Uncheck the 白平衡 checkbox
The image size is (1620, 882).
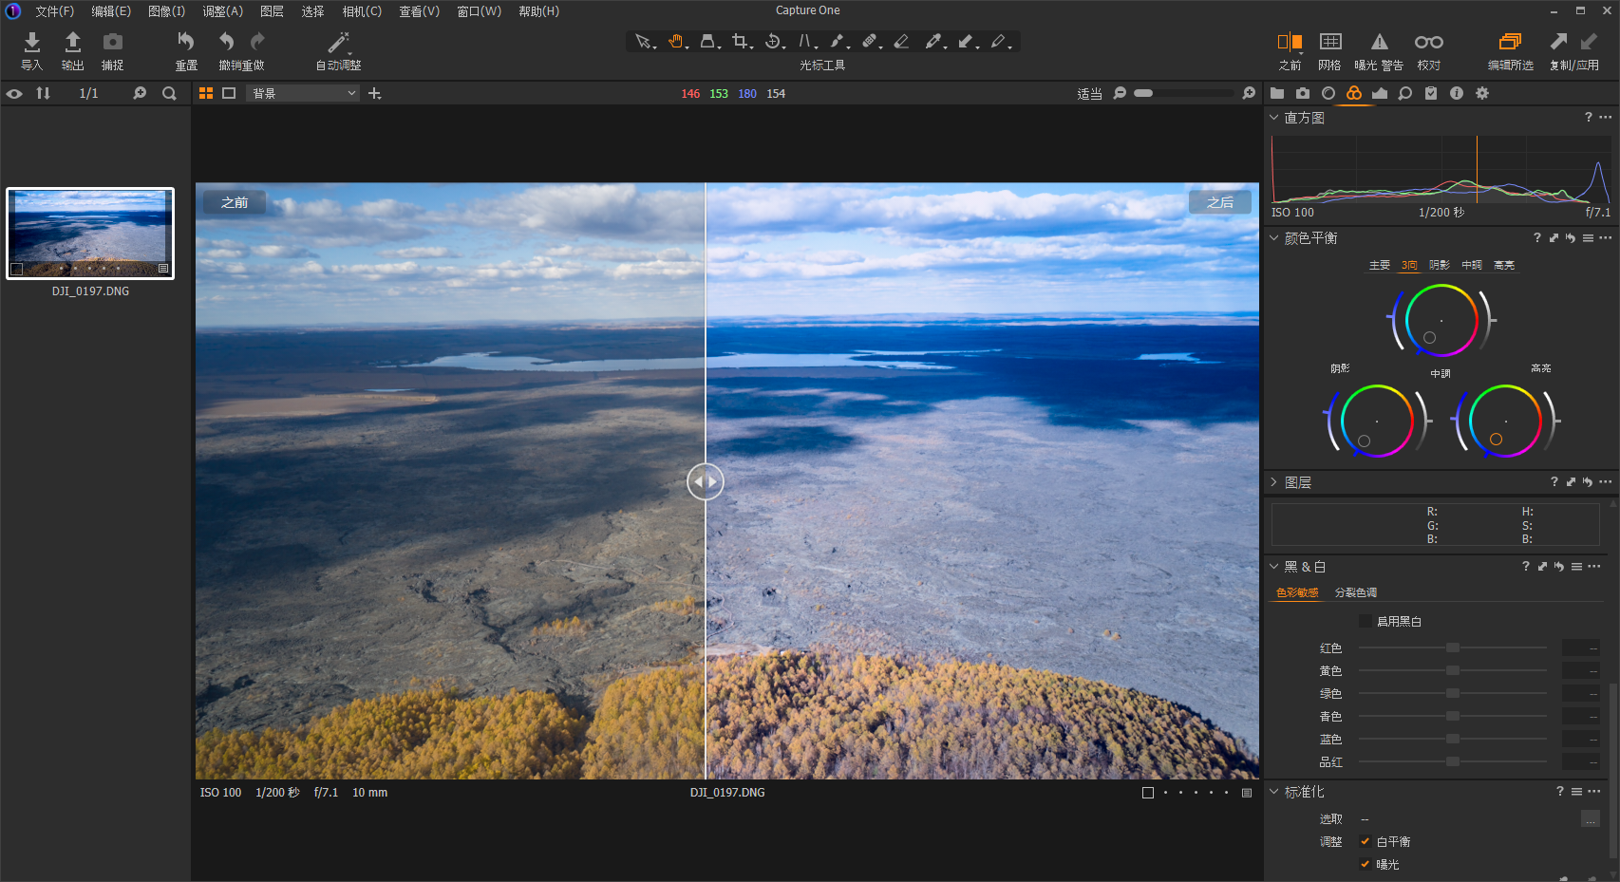[1366, 841]
